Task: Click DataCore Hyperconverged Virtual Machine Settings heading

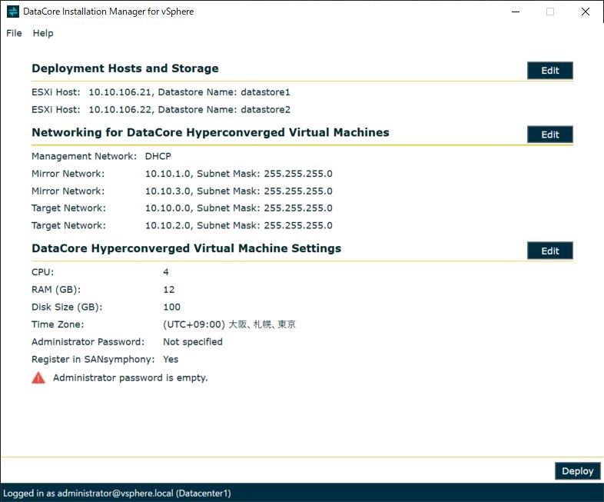Action: [187, 248]
